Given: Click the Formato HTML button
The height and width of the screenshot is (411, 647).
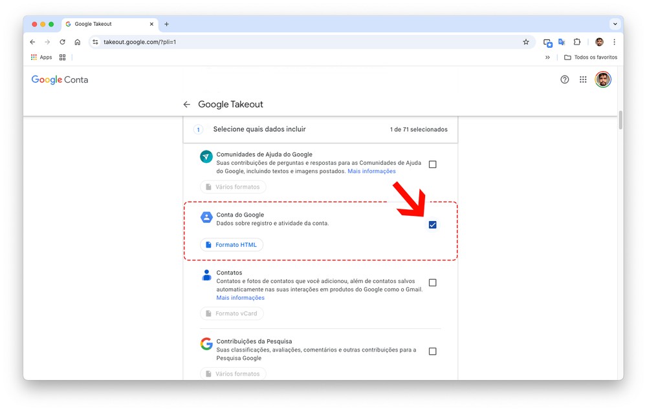Looking at the screenshot, I should pyautogui.click(x=231, y=245).
